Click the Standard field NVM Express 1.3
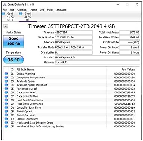 click(x=97, y=57)
